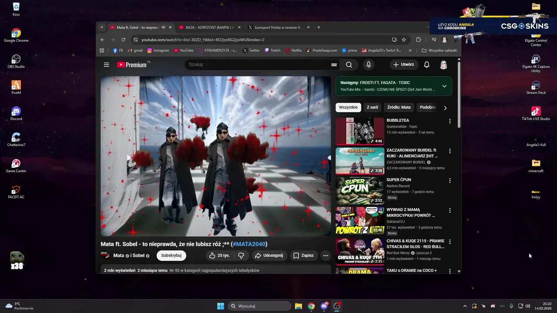Open the Chrome media controls icon
This screenshot has height=313, width=557.
tap(434, 40)
